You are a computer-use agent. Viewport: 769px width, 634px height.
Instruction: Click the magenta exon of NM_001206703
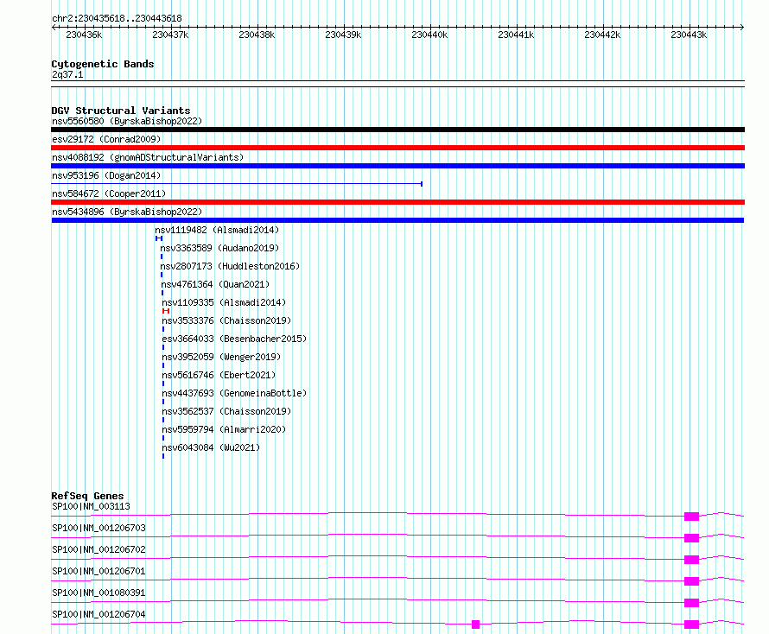pyautogui.click(x=691, y=538)
